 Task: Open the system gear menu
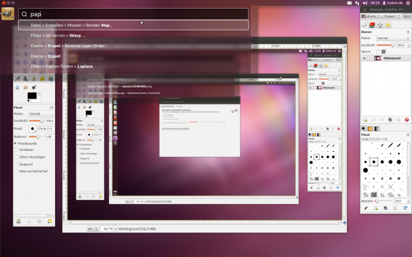[408, 3]
